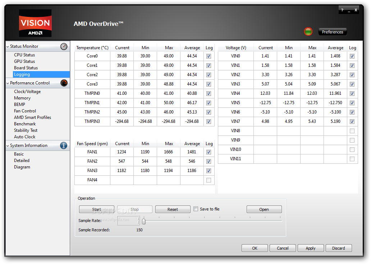
Task: Click the Cancel button
Action: 283,248
